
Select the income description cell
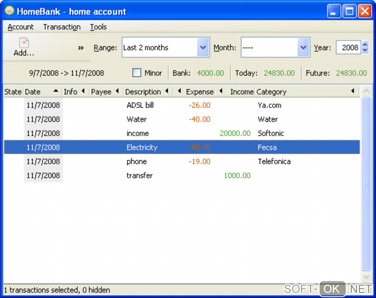pyautogui.click(x=137, y=133)
